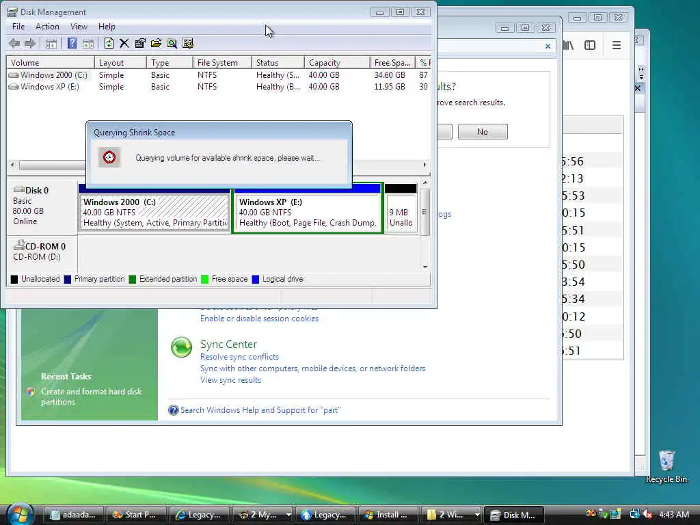The width and height of the screenshot is (700, 525).
Task: Select the Windows 2000 (C:) partition block
Action: click(x=154, y=213)
